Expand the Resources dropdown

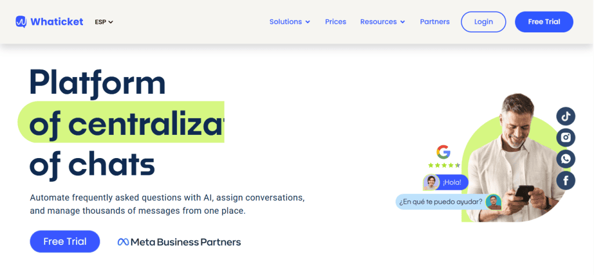click(382, 22)
